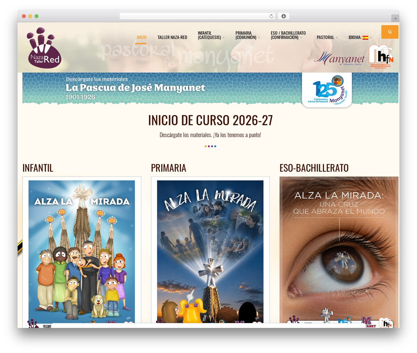Click the green maximize window button

click(x=36, y=16)
